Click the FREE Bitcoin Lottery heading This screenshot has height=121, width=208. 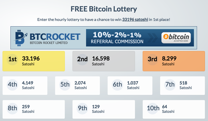[104, 9]
